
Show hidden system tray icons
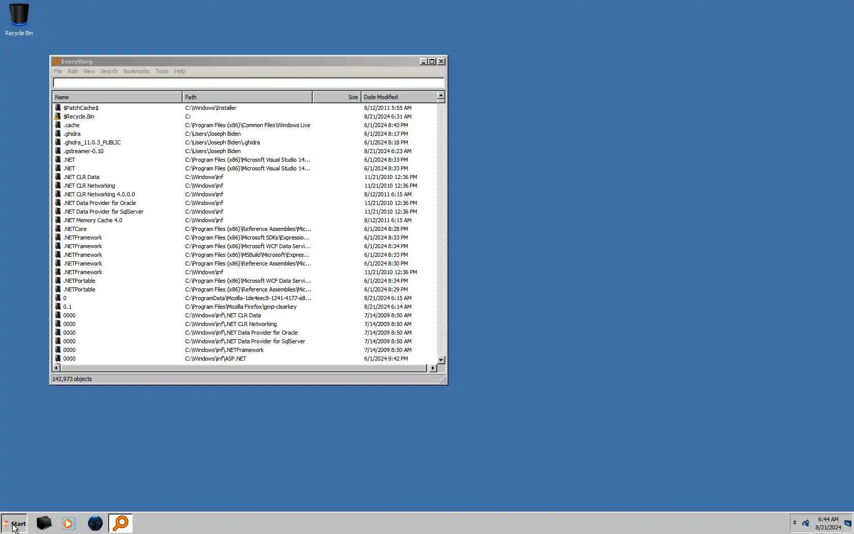point(795,523)
